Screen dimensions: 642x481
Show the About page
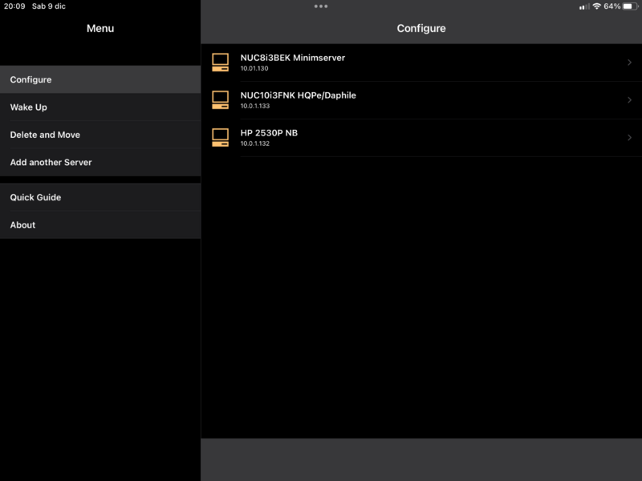coord(22,225)
